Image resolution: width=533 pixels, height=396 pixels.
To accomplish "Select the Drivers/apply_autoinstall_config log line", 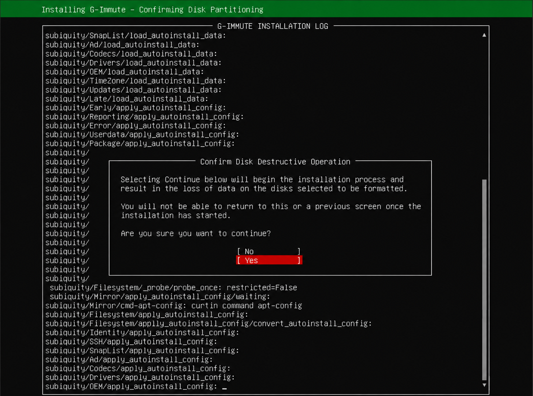I will tap(140, 377).
